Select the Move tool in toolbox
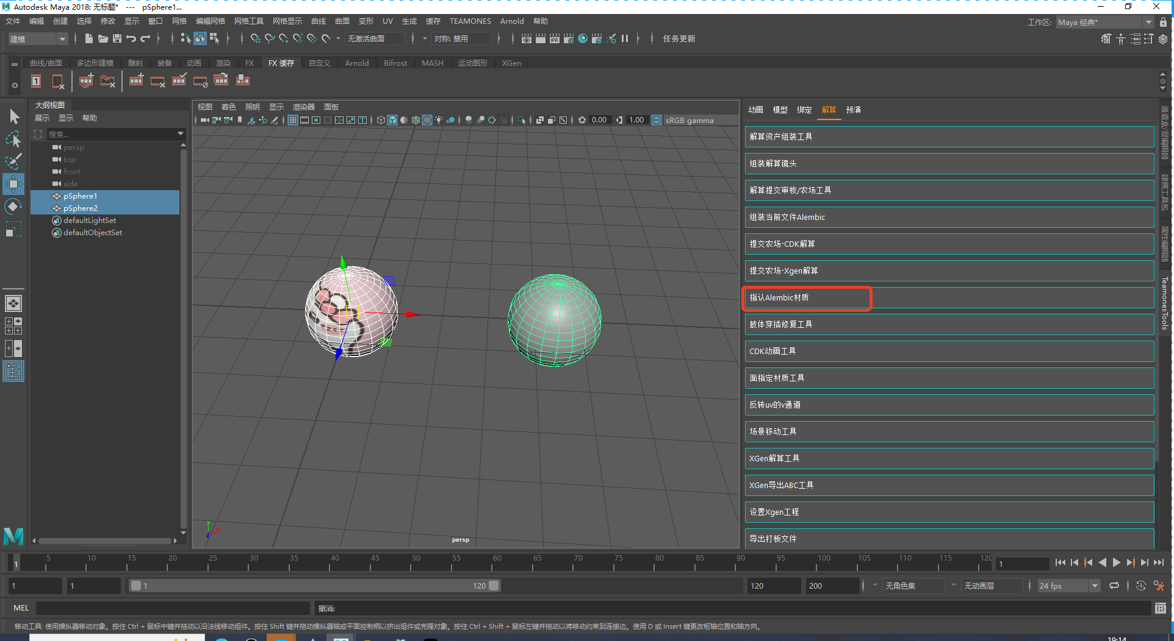The width and height of the screenshot is (1174, 641). [x=13, y=183]
